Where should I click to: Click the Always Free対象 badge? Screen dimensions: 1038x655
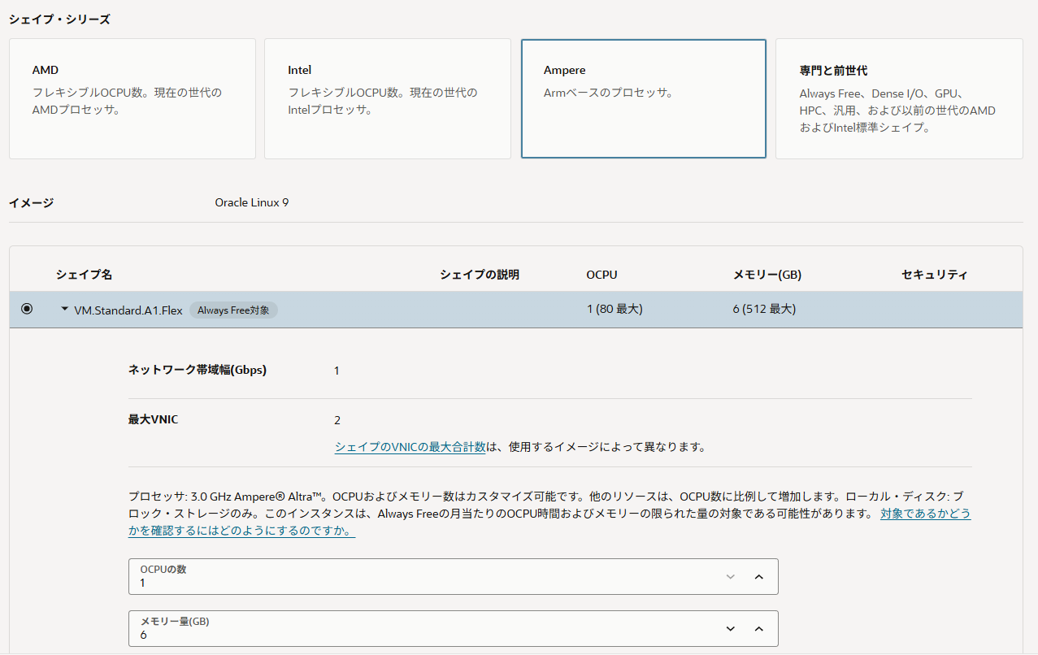pos(233,310)
